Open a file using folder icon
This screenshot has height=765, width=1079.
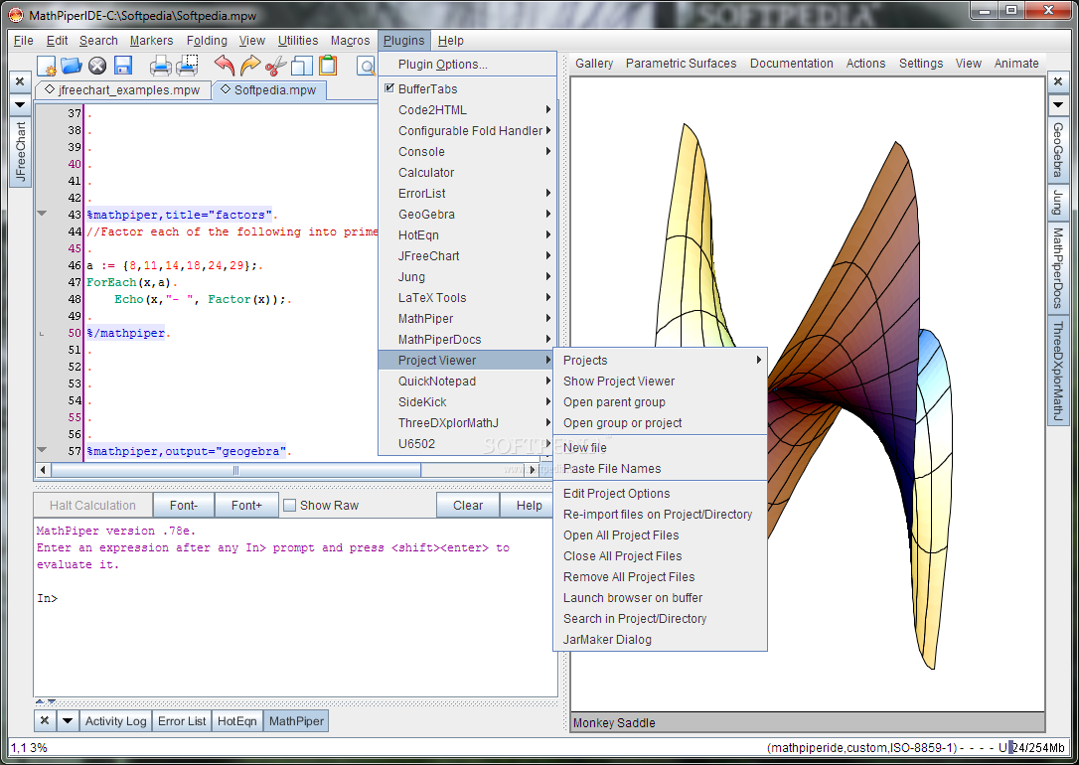pyautogui.click(x=71, y=66)
